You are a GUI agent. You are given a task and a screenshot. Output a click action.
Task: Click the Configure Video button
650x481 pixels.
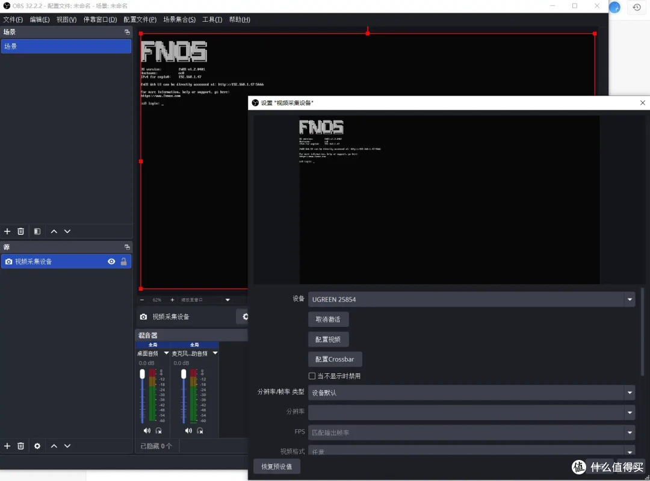coord(329,339)
